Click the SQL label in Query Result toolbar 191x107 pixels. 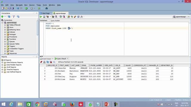point(54,62)
